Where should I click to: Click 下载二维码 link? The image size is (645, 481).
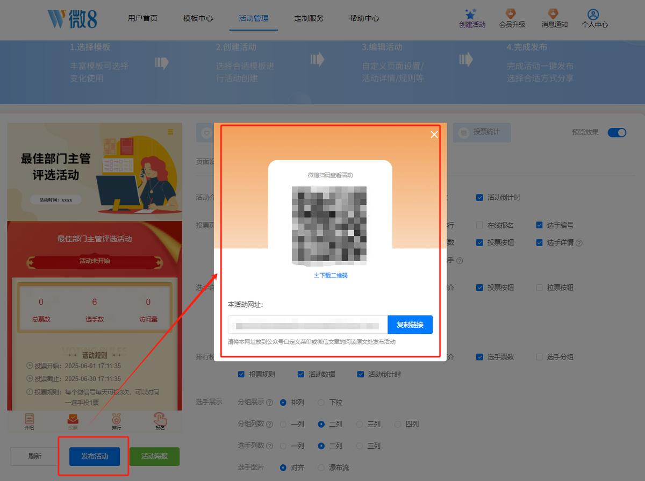pyautogui.click(x=331, y=275)
